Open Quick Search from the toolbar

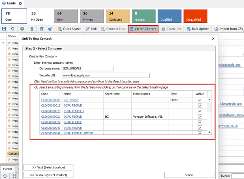pos(69,29)
